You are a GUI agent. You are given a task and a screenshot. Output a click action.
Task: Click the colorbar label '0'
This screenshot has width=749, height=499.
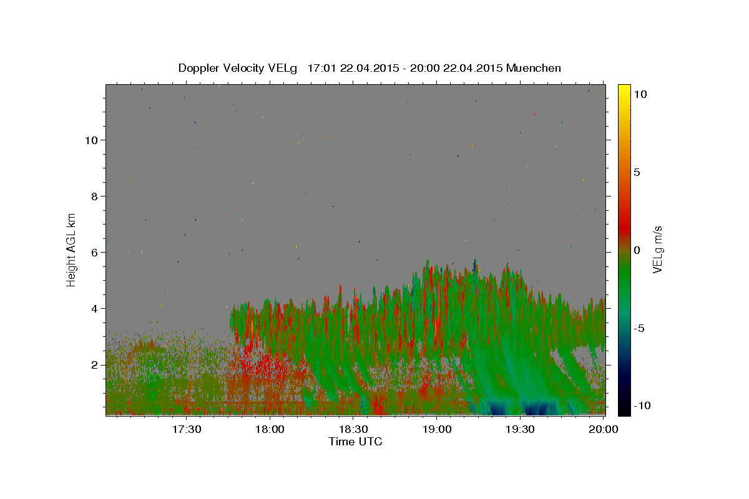(637, 250)
